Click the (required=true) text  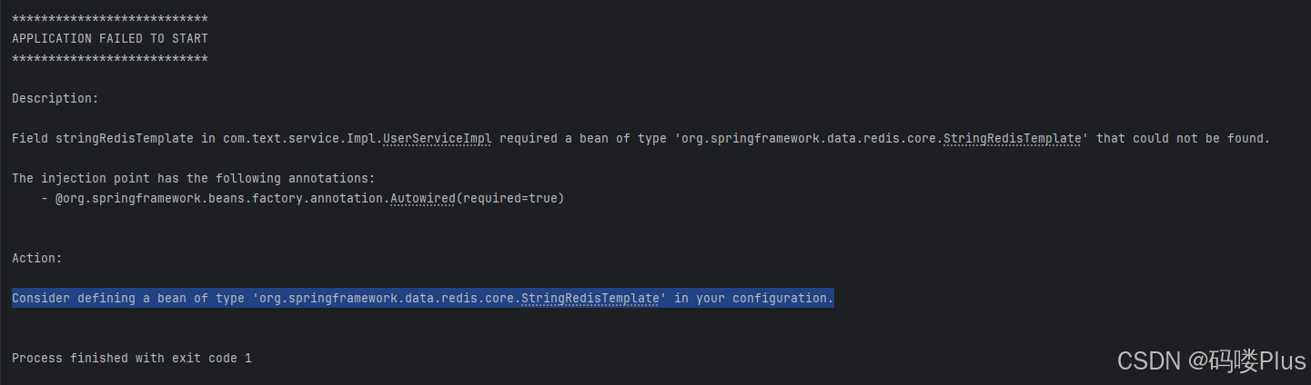click(x=510, y=198)
